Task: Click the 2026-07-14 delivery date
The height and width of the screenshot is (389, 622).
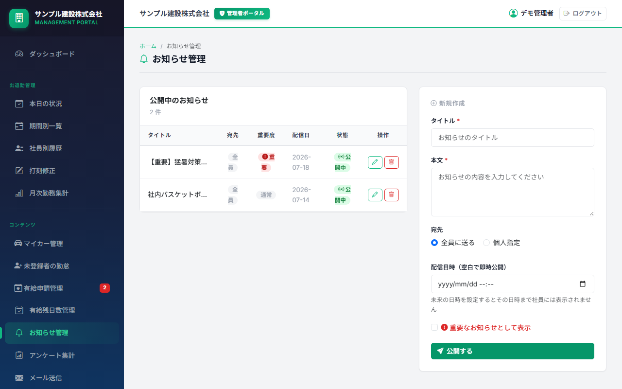Action: click(x=301, y=194)
